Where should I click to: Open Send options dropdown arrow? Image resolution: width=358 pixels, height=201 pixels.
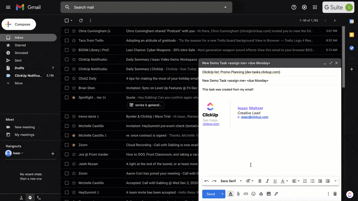pos(222,194)
